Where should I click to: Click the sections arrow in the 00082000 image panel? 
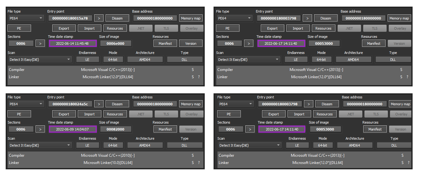40,129
